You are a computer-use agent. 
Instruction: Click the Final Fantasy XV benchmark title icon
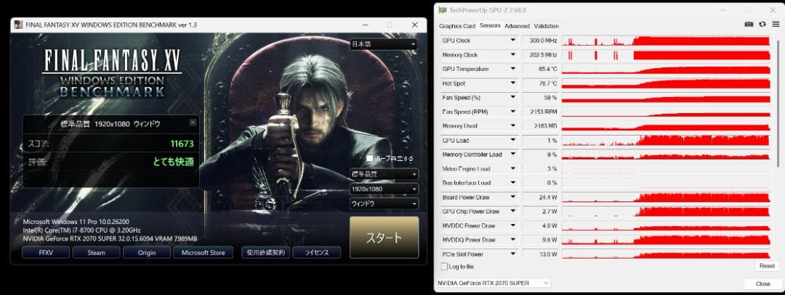tap(18, 25)
